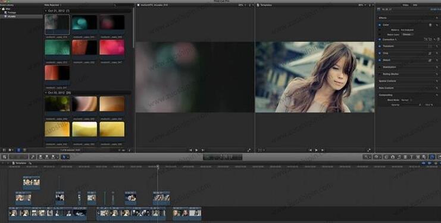441x223 pixels.
Task: Jump to next edit in main viewer
Action: click(x=323, y=150)
